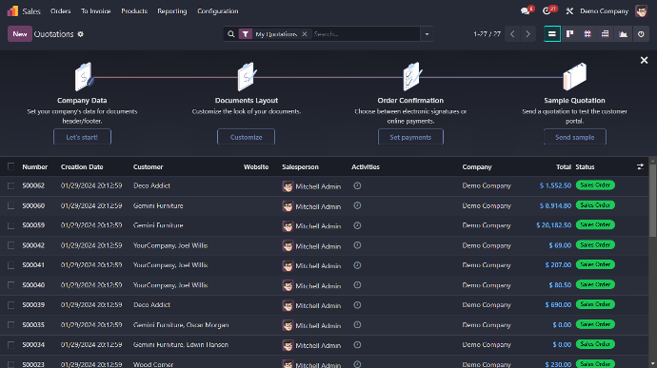Sort by Number column header
657x368 pixels.
click(x=35, y=166)
